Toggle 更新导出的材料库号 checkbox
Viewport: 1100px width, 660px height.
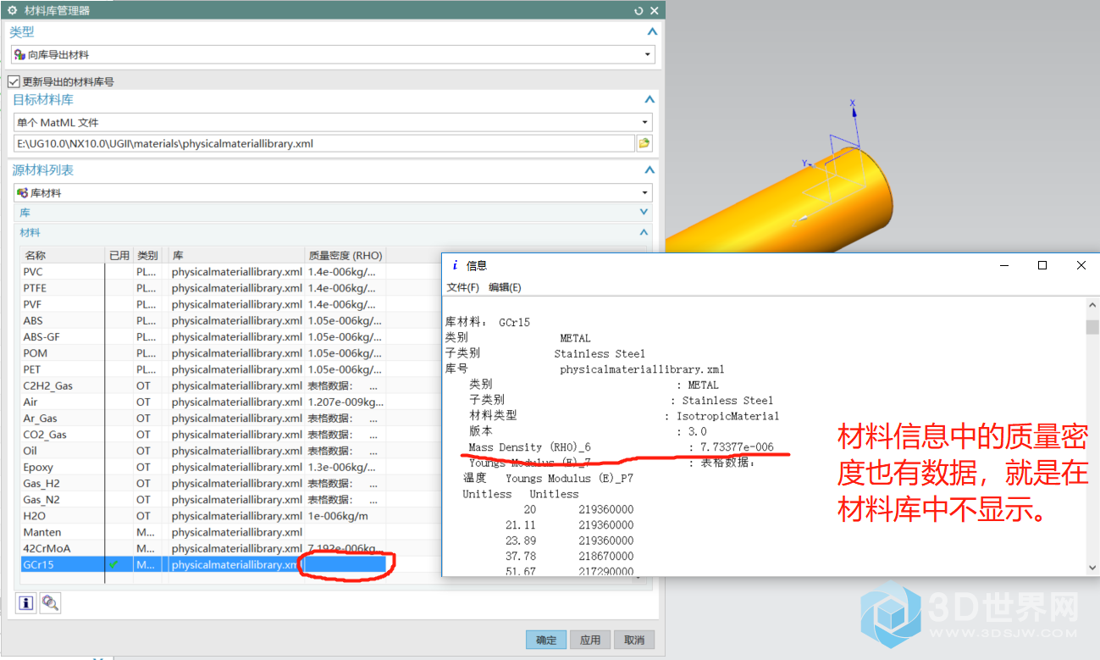pyautogui.click(x=14, y=81)
